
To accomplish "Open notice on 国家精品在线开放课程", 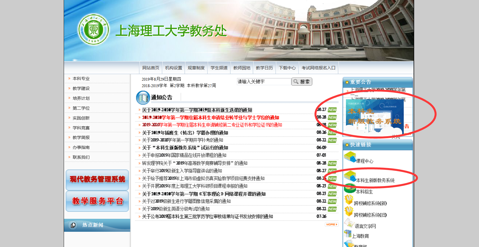I will point(184,155).
